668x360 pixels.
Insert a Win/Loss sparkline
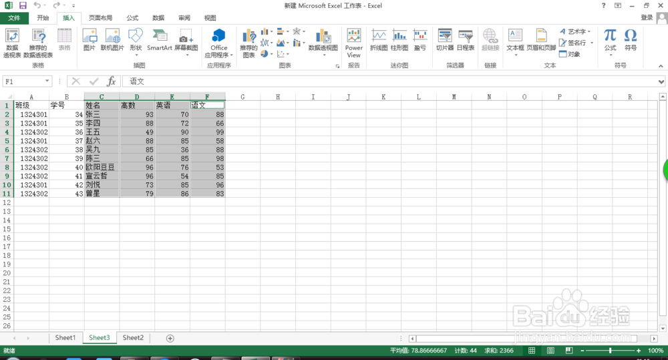click(420, 39)
